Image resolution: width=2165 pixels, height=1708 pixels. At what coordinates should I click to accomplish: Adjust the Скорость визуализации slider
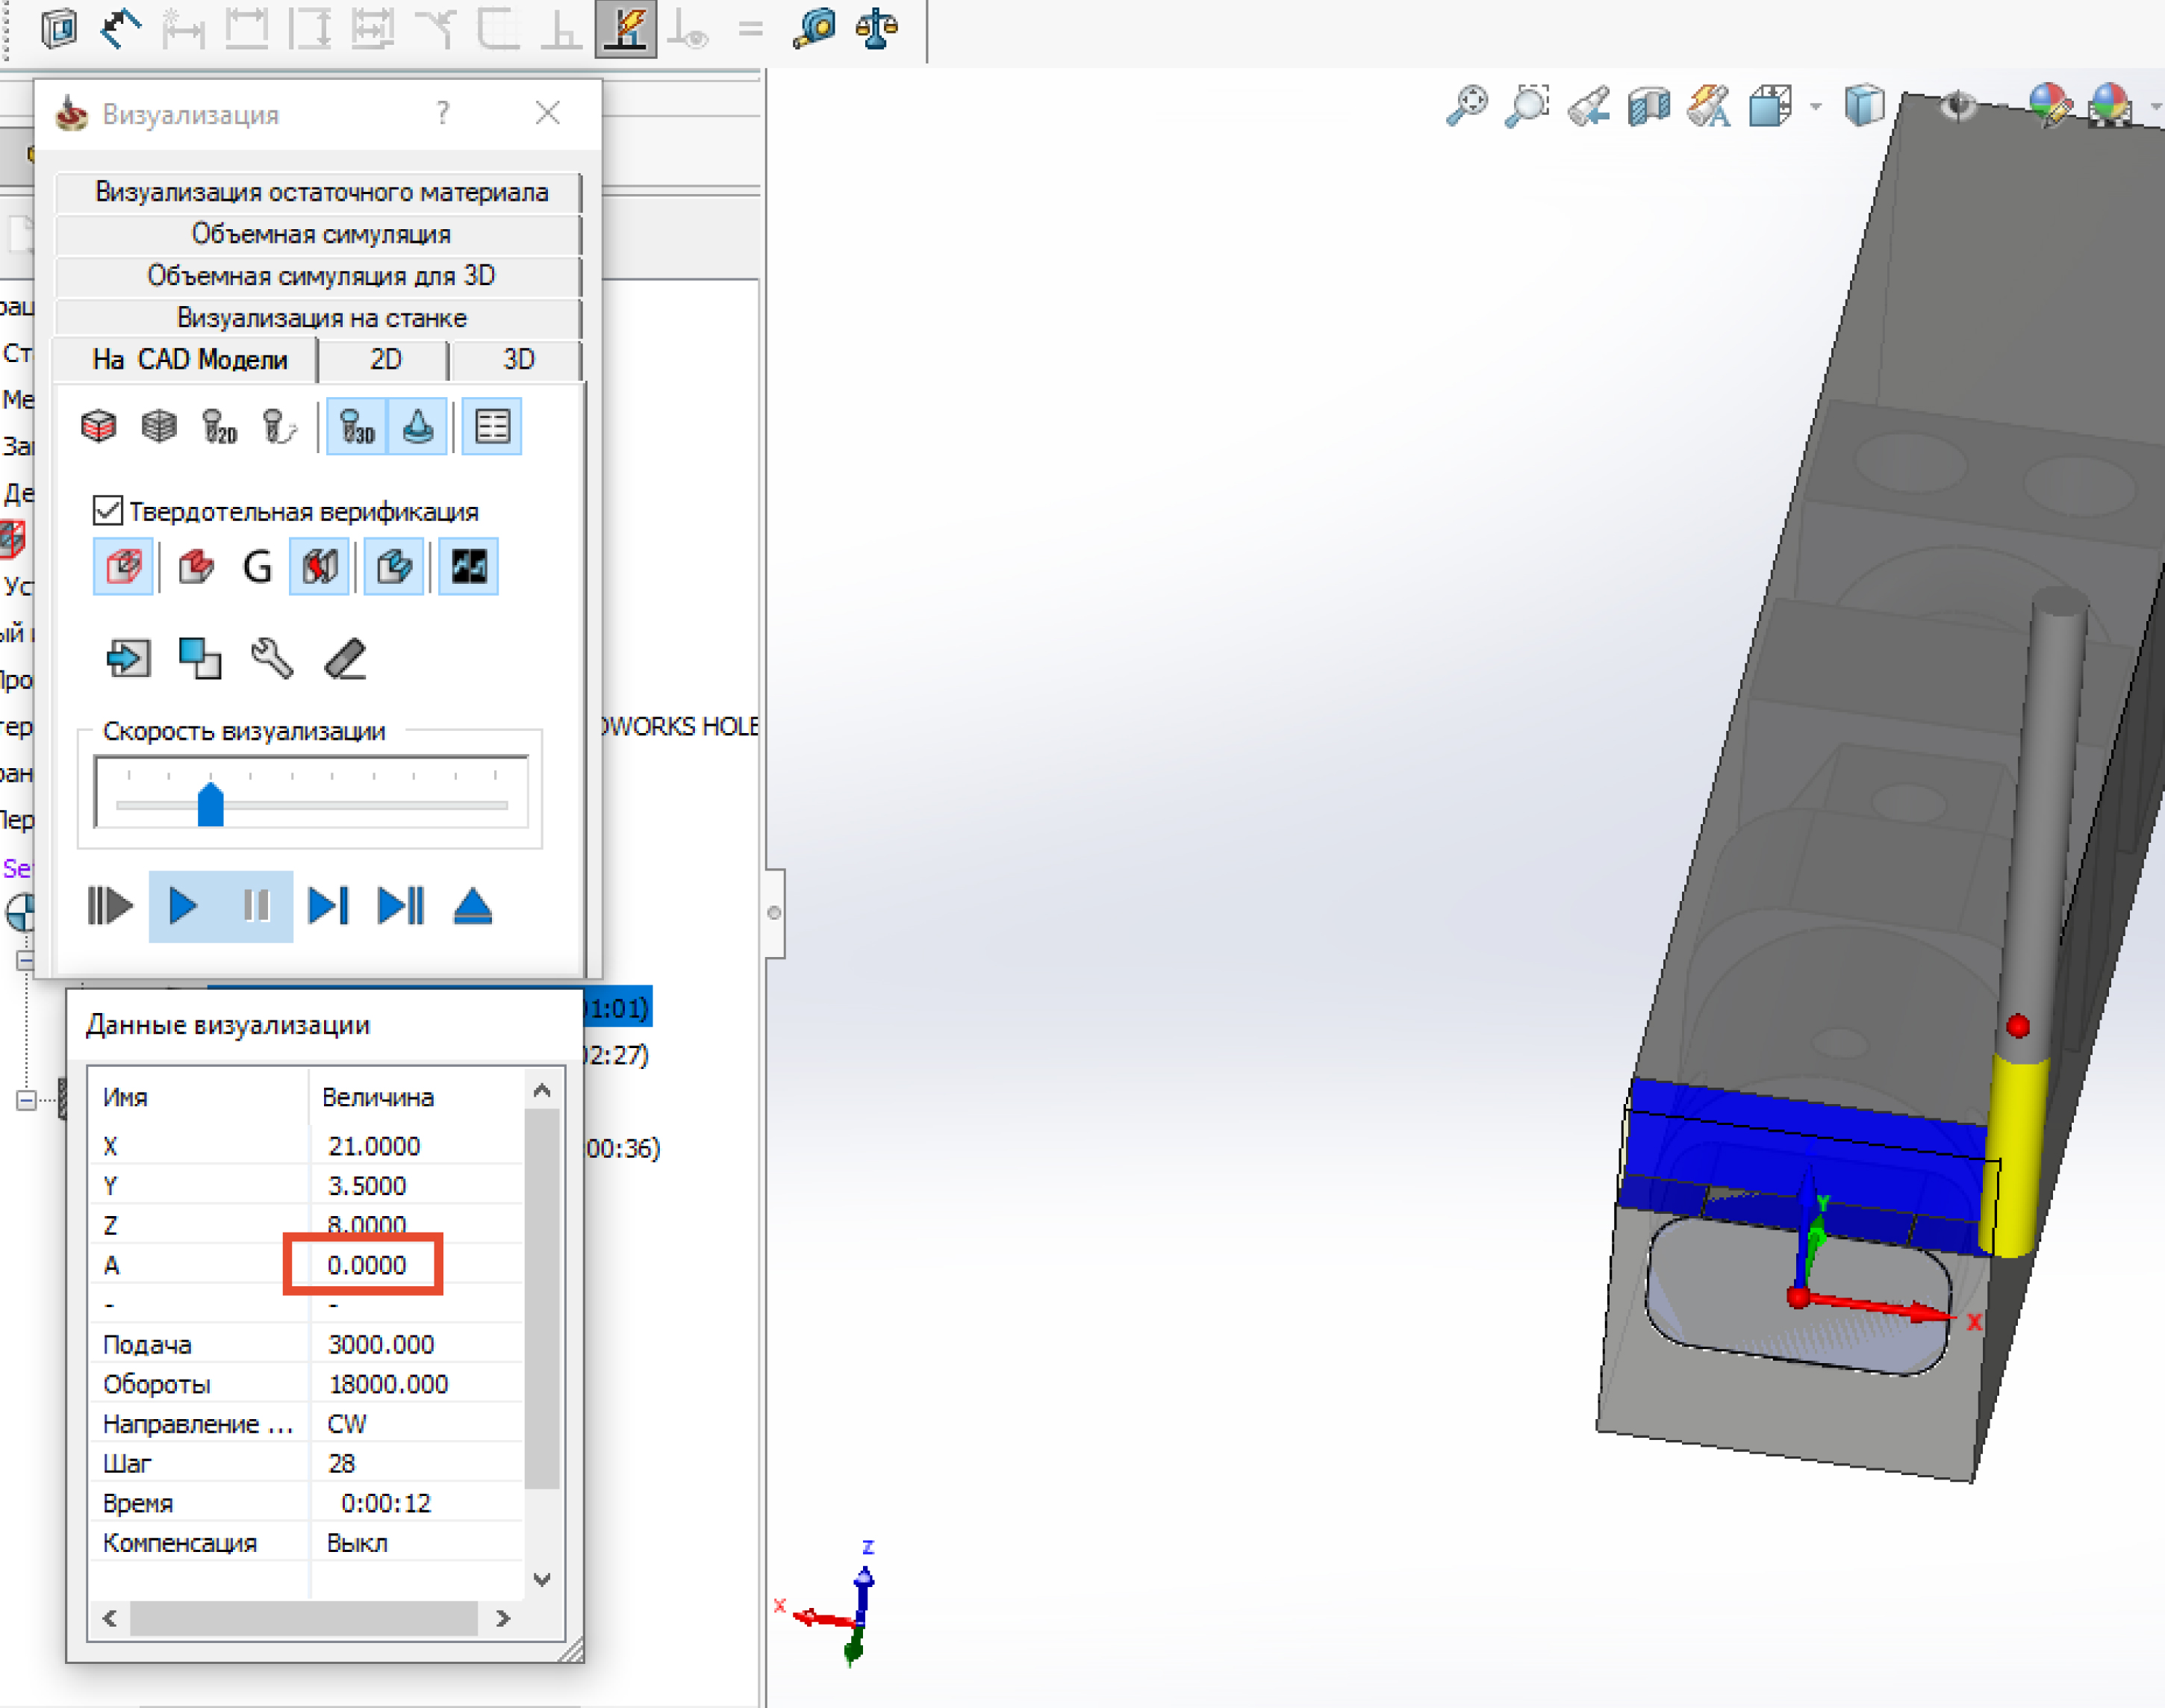point(210,805)
